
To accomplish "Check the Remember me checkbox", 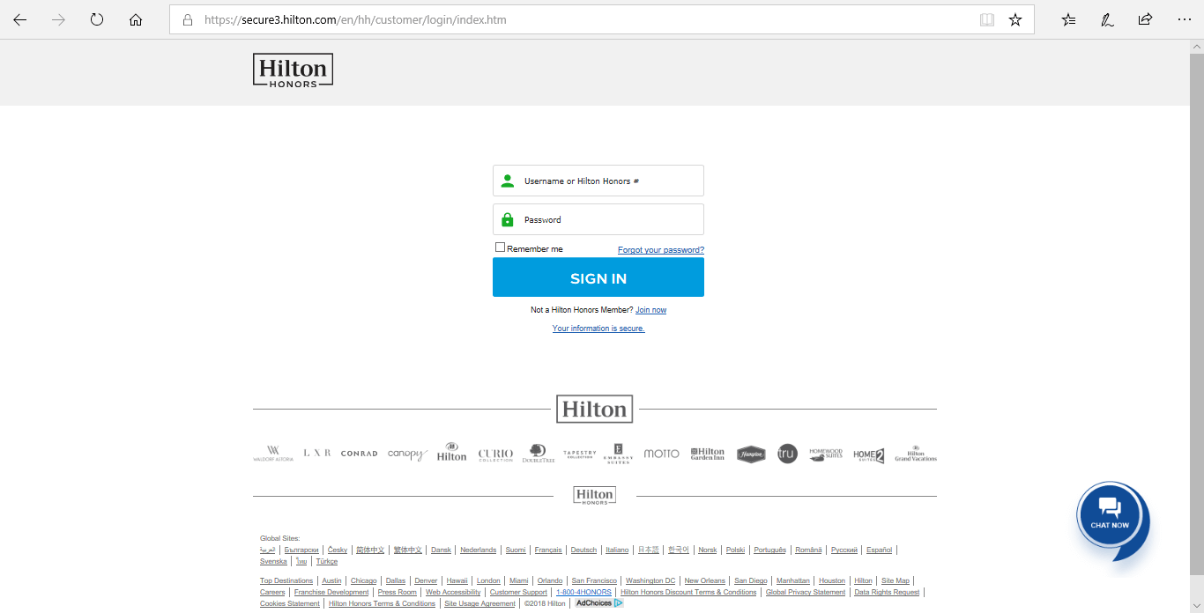I will click(x=501, y=247).
